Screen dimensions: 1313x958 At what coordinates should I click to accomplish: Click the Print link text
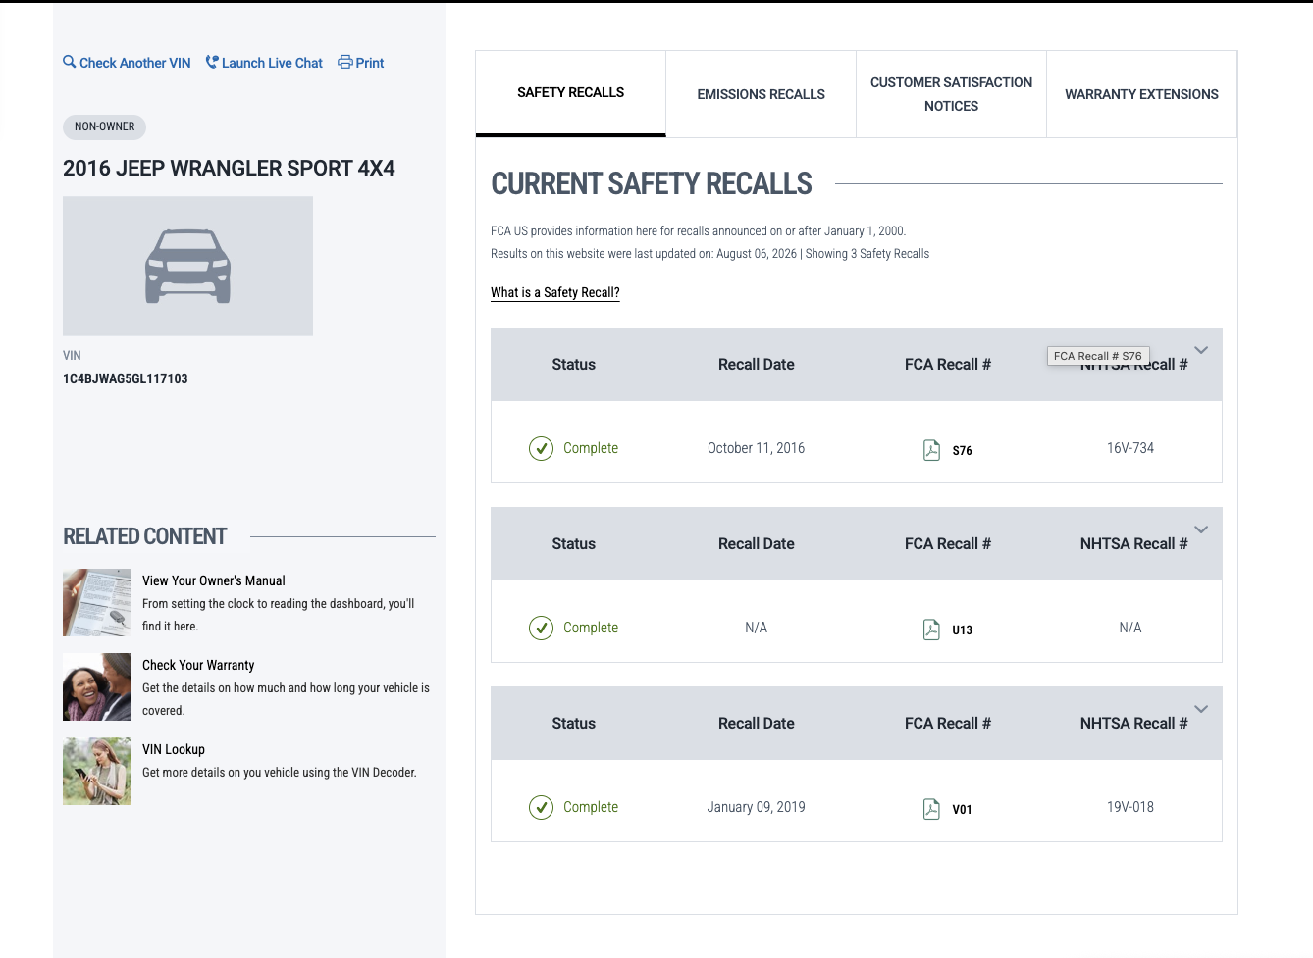(370, 63)
